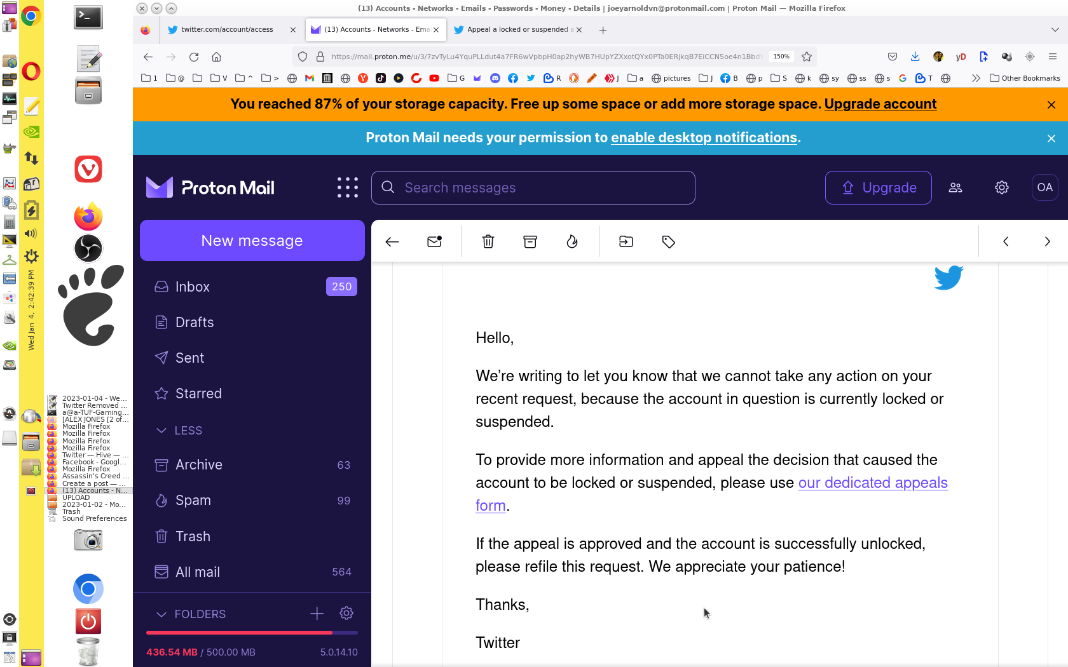
Task: Open folder settings gear in sidebar
Action: click(x=346, y=613)
